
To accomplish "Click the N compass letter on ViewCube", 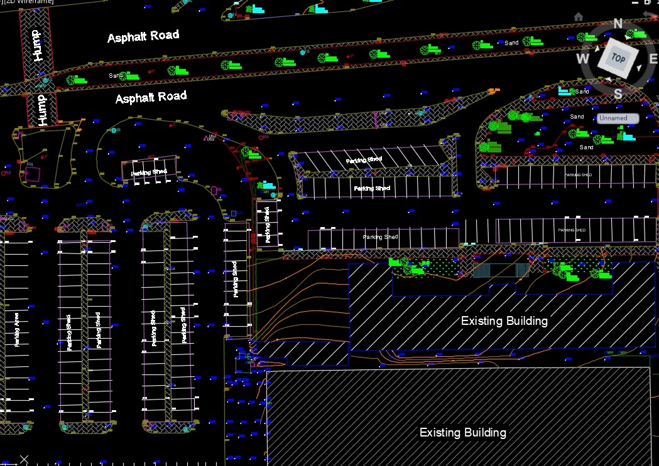I will tap(618, 24).
